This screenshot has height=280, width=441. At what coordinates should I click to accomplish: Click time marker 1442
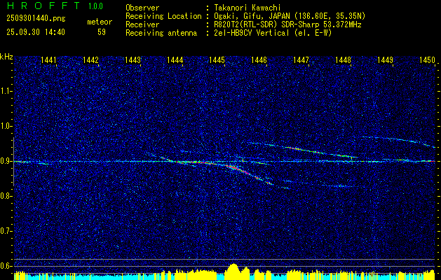coord(91,60)
